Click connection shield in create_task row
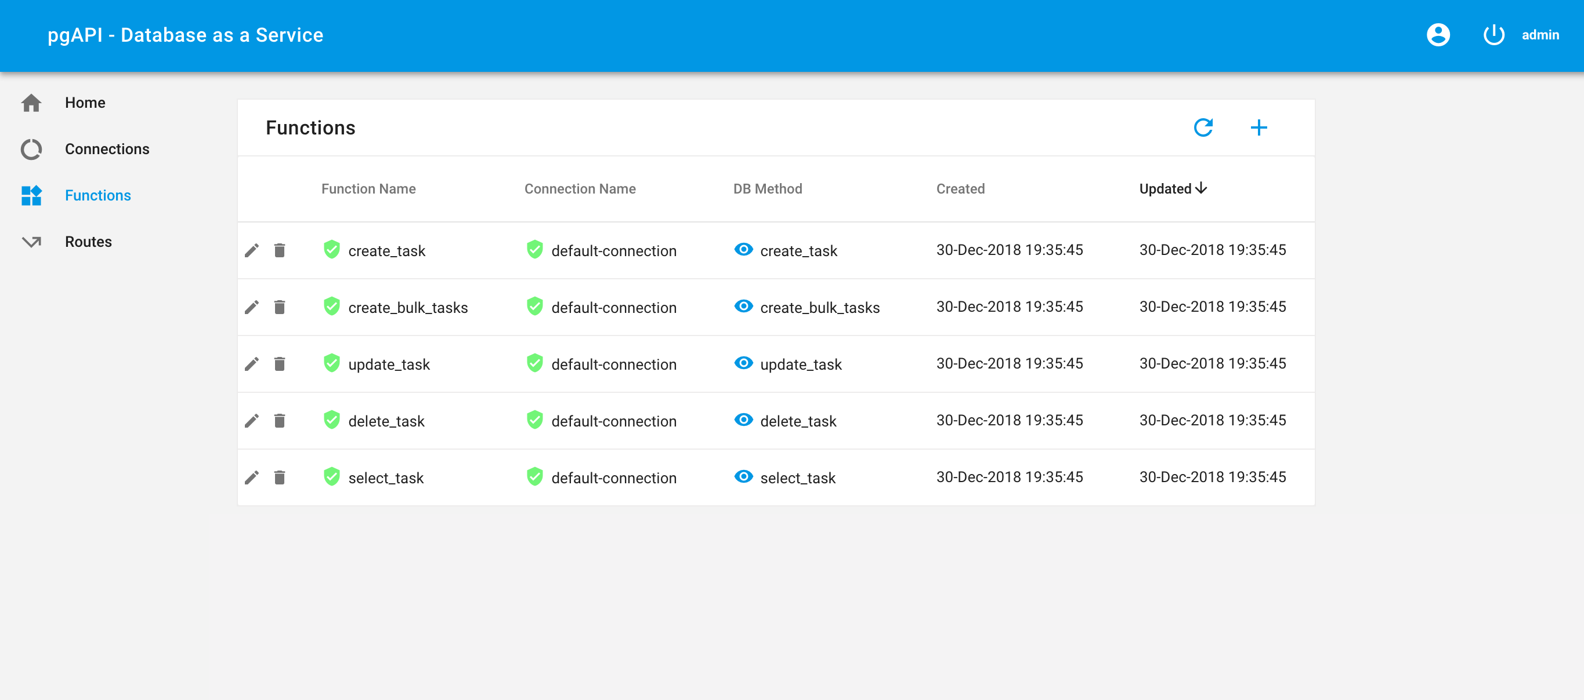 click(535, 249)
